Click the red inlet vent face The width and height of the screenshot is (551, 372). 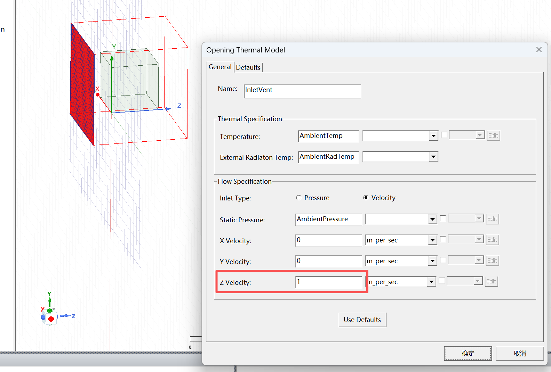82,84
